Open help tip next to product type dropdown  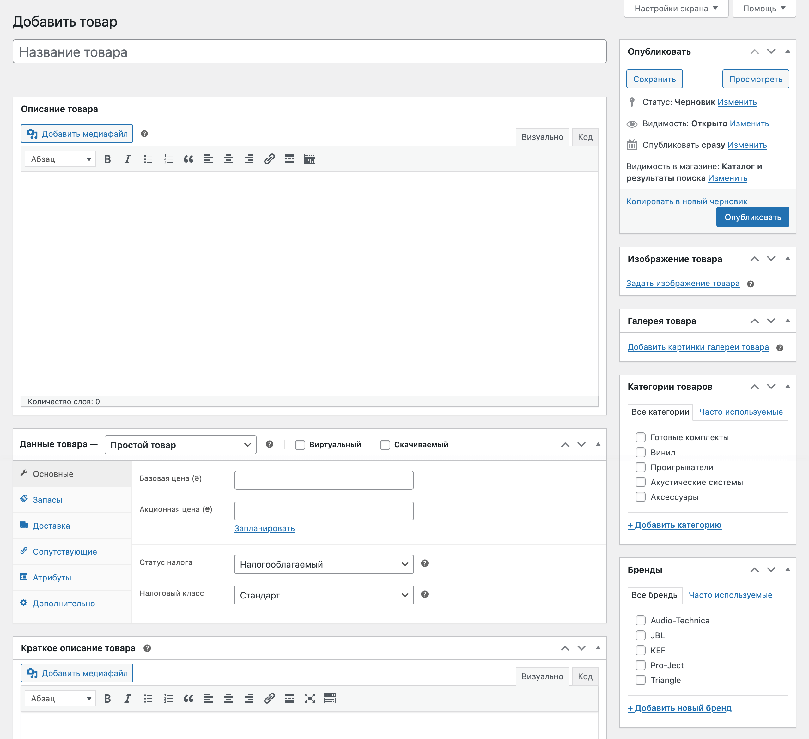tap(270, 444)
